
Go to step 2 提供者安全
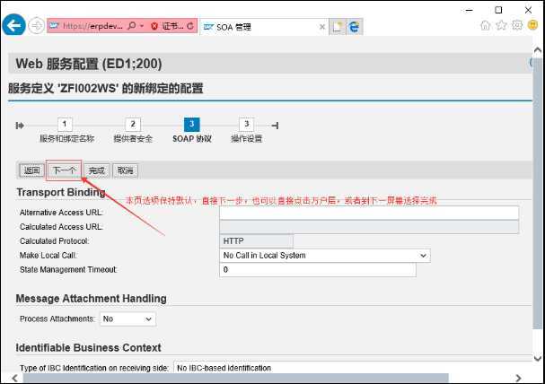pyautogui.click(x=133, y=131)
